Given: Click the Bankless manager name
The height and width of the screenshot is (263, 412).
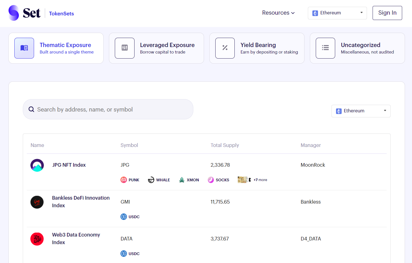Looking at the screenshot, I should point(311,202).
